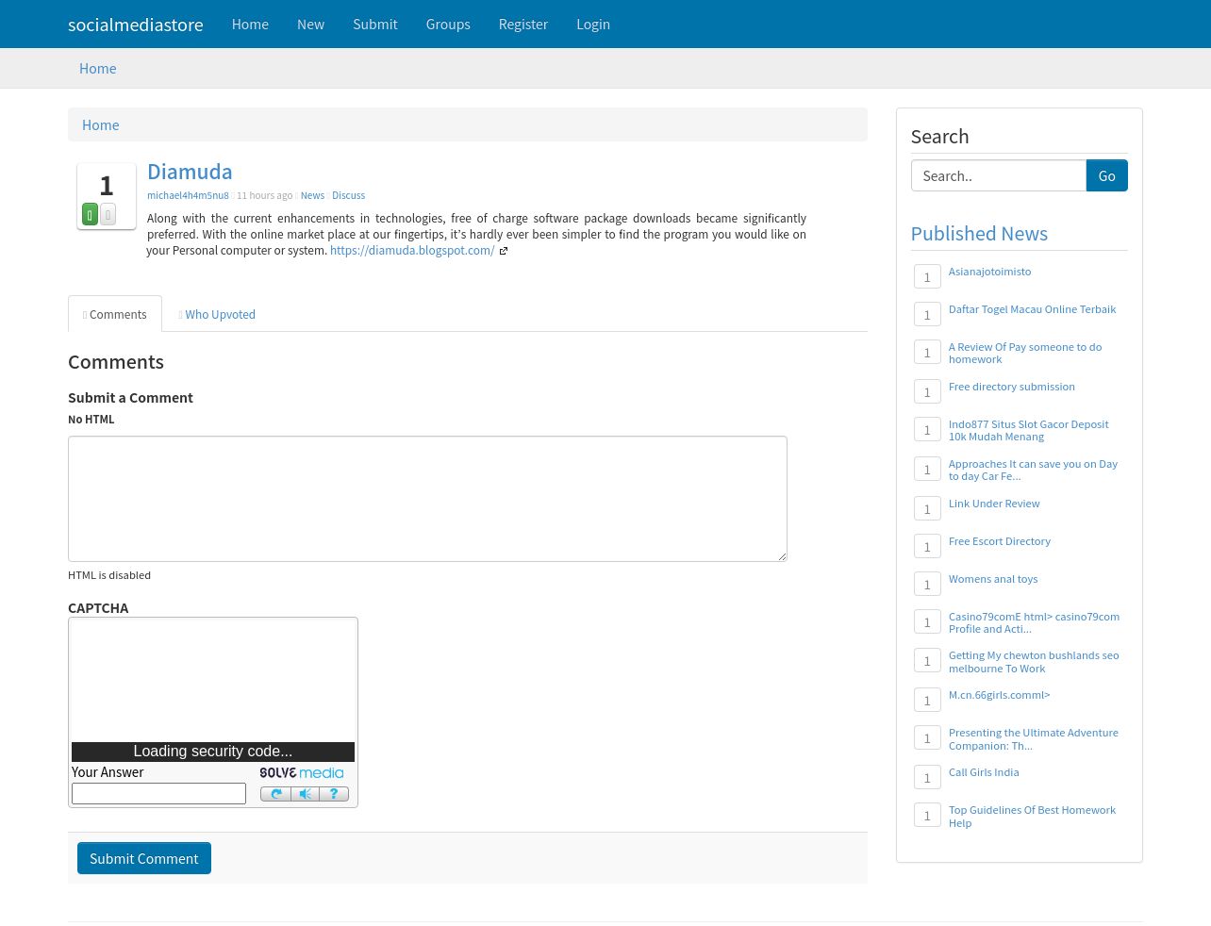The width and height of the screenshot is (1211, 926).
Task: Click the green upvote button
Action: [x=90, y=215]
